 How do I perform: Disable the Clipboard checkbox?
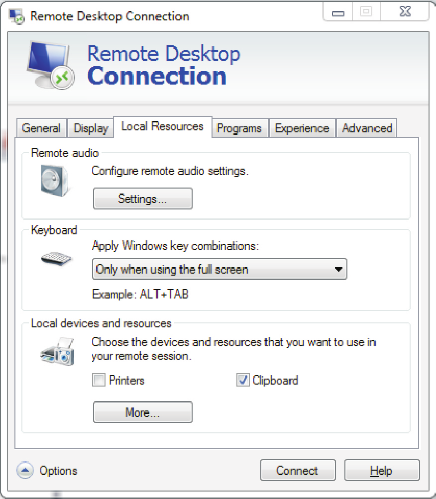(x=242, y=380)
